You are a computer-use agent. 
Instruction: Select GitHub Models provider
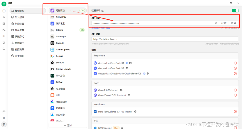67,69
